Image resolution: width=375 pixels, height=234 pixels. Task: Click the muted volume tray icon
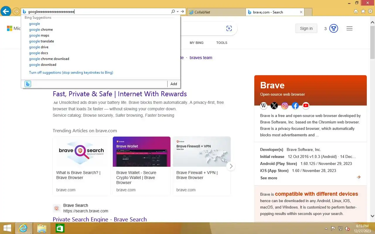click(x=347, y=228)
